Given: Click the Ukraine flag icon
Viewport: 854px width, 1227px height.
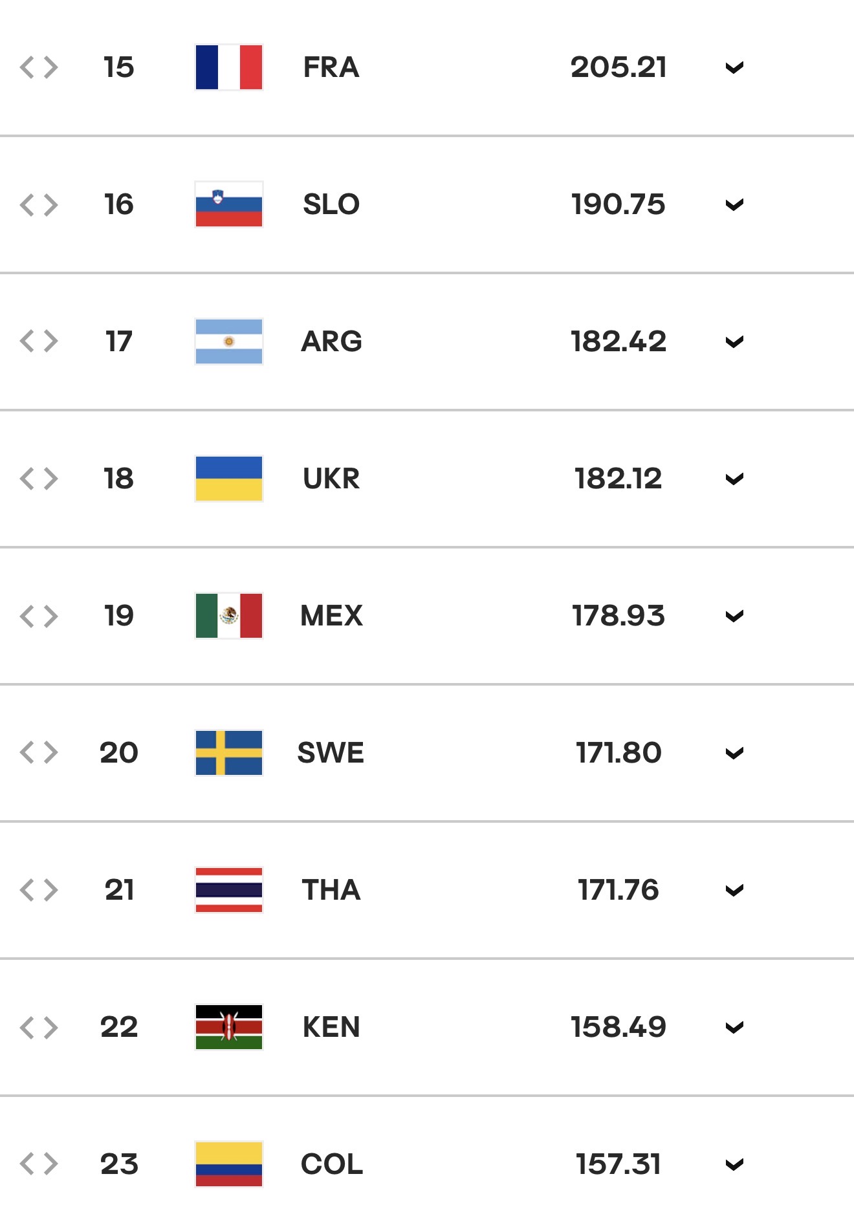Looking at the screenshot, I should [229, 479].
